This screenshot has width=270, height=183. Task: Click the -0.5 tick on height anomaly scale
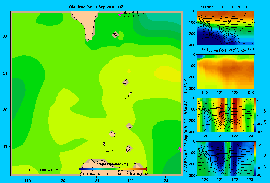click(78, 174)
